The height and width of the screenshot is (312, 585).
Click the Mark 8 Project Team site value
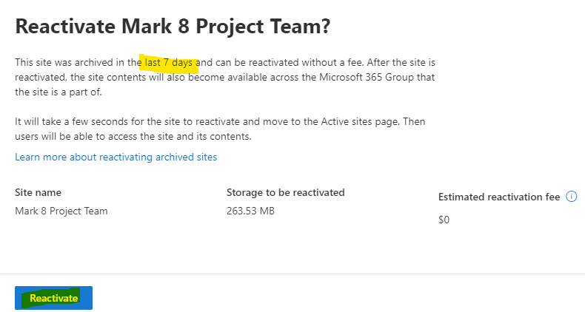click(x=61, y=211)
